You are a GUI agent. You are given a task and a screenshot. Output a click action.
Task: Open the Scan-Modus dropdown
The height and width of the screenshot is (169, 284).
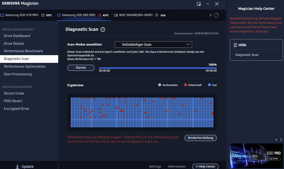153,45
